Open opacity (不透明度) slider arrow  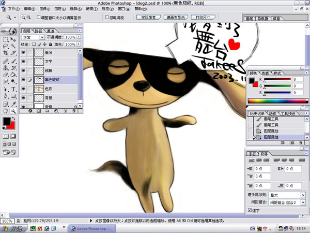coord(79,37)
